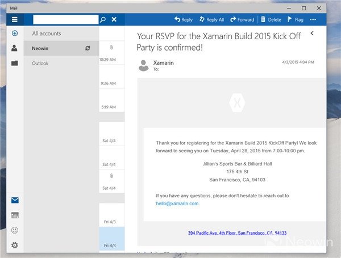341x258 pixels.
Task: Click the Xamarin sender avatar
Action: [x=144, y=65]
